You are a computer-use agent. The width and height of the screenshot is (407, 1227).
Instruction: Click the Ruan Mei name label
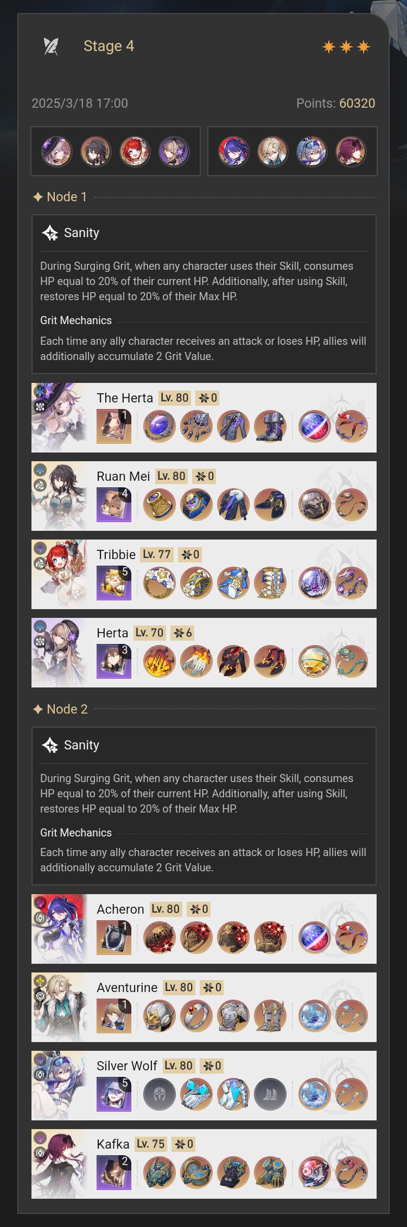[123, 476]
